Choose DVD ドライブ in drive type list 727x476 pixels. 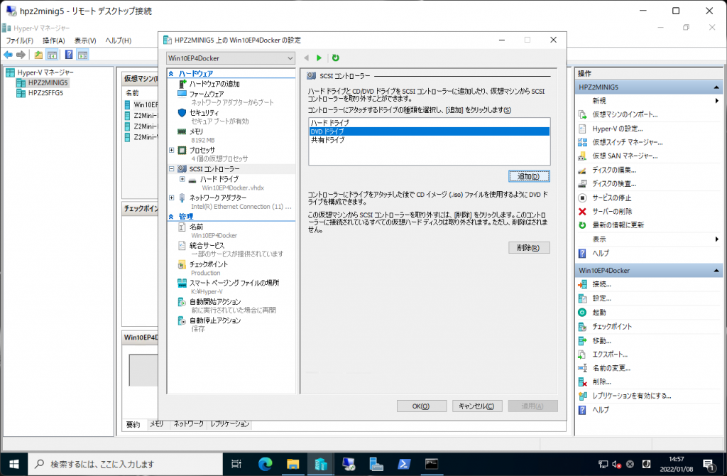tap(430, 131)
